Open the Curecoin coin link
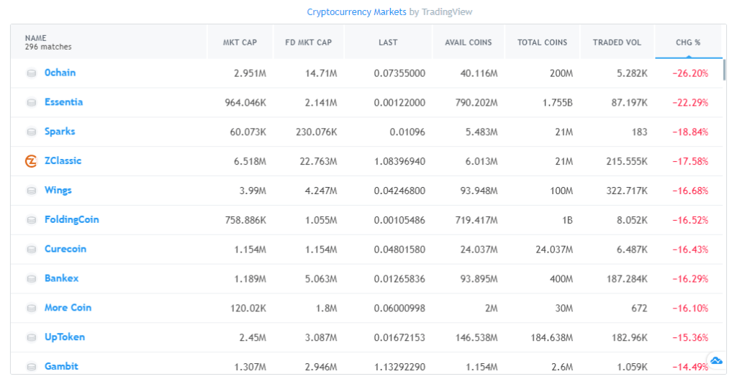The height and width of the screenshot is (384, 737). click(x=65, y=249)
